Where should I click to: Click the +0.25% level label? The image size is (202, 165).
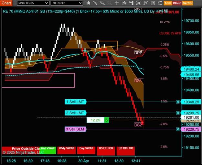165,22
